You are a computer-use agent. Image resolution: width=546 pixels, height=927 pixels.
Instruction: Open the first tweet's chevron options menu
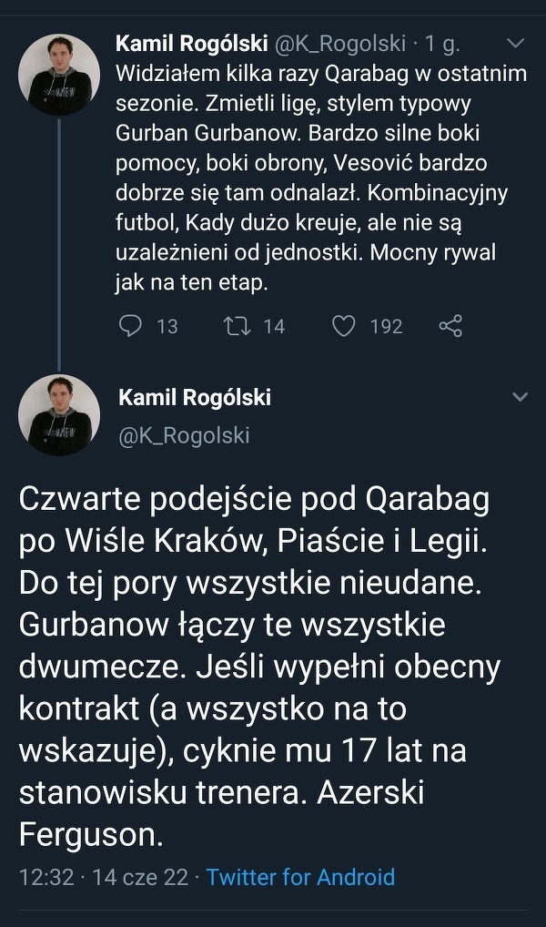pyautogui.click(x=516, y=43)
